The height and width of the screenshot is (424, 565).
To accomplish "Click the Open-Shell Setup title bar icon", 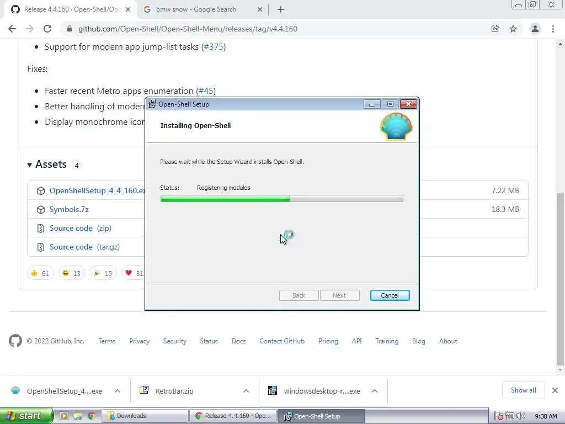I will coord(152,104).
